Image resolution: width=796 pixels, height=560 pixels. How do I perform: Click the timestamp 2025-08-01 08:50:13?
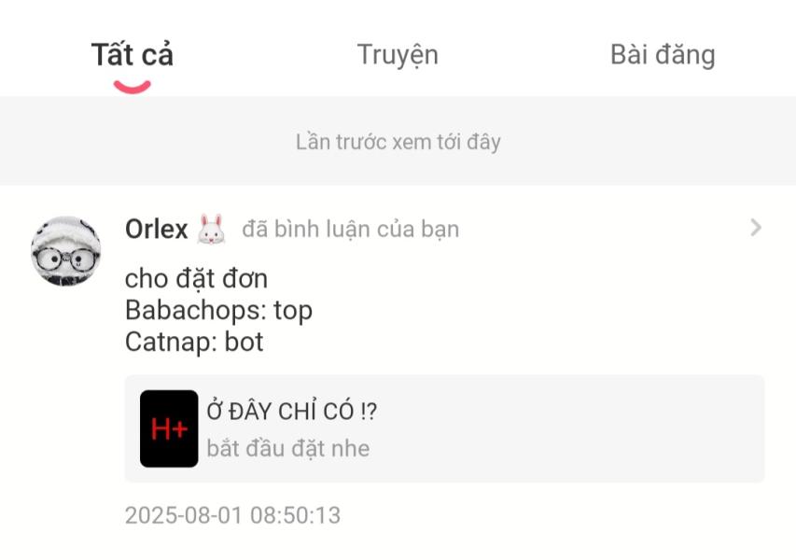point(232,515)
